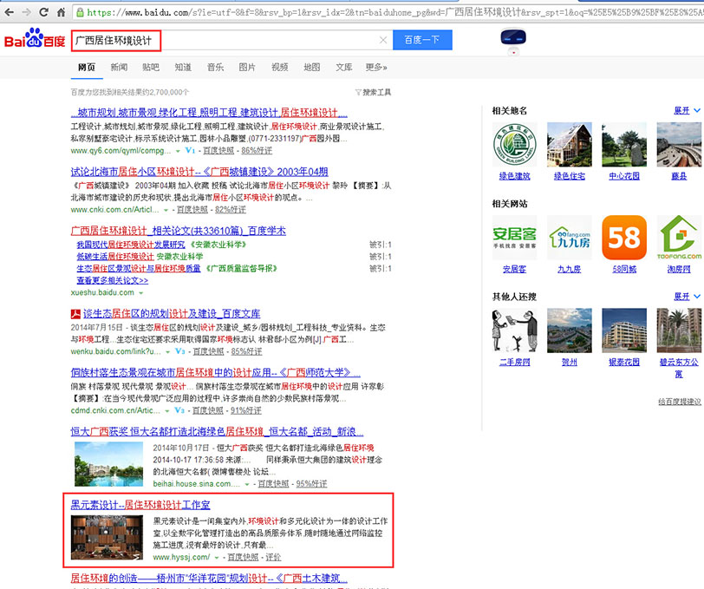Image resolution: width=704 pixels, height=589 pixels.
Task: Switch to the 地图 tab
Action: [311, 68]
